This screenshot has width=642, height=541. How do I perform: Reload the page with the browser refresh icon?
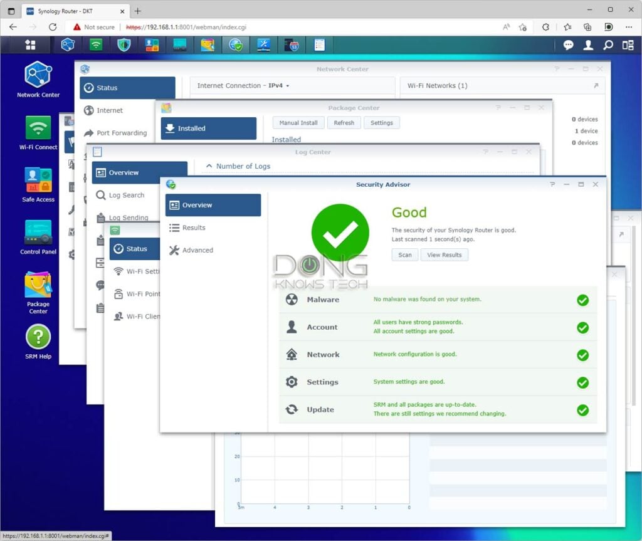pos(53,27)
